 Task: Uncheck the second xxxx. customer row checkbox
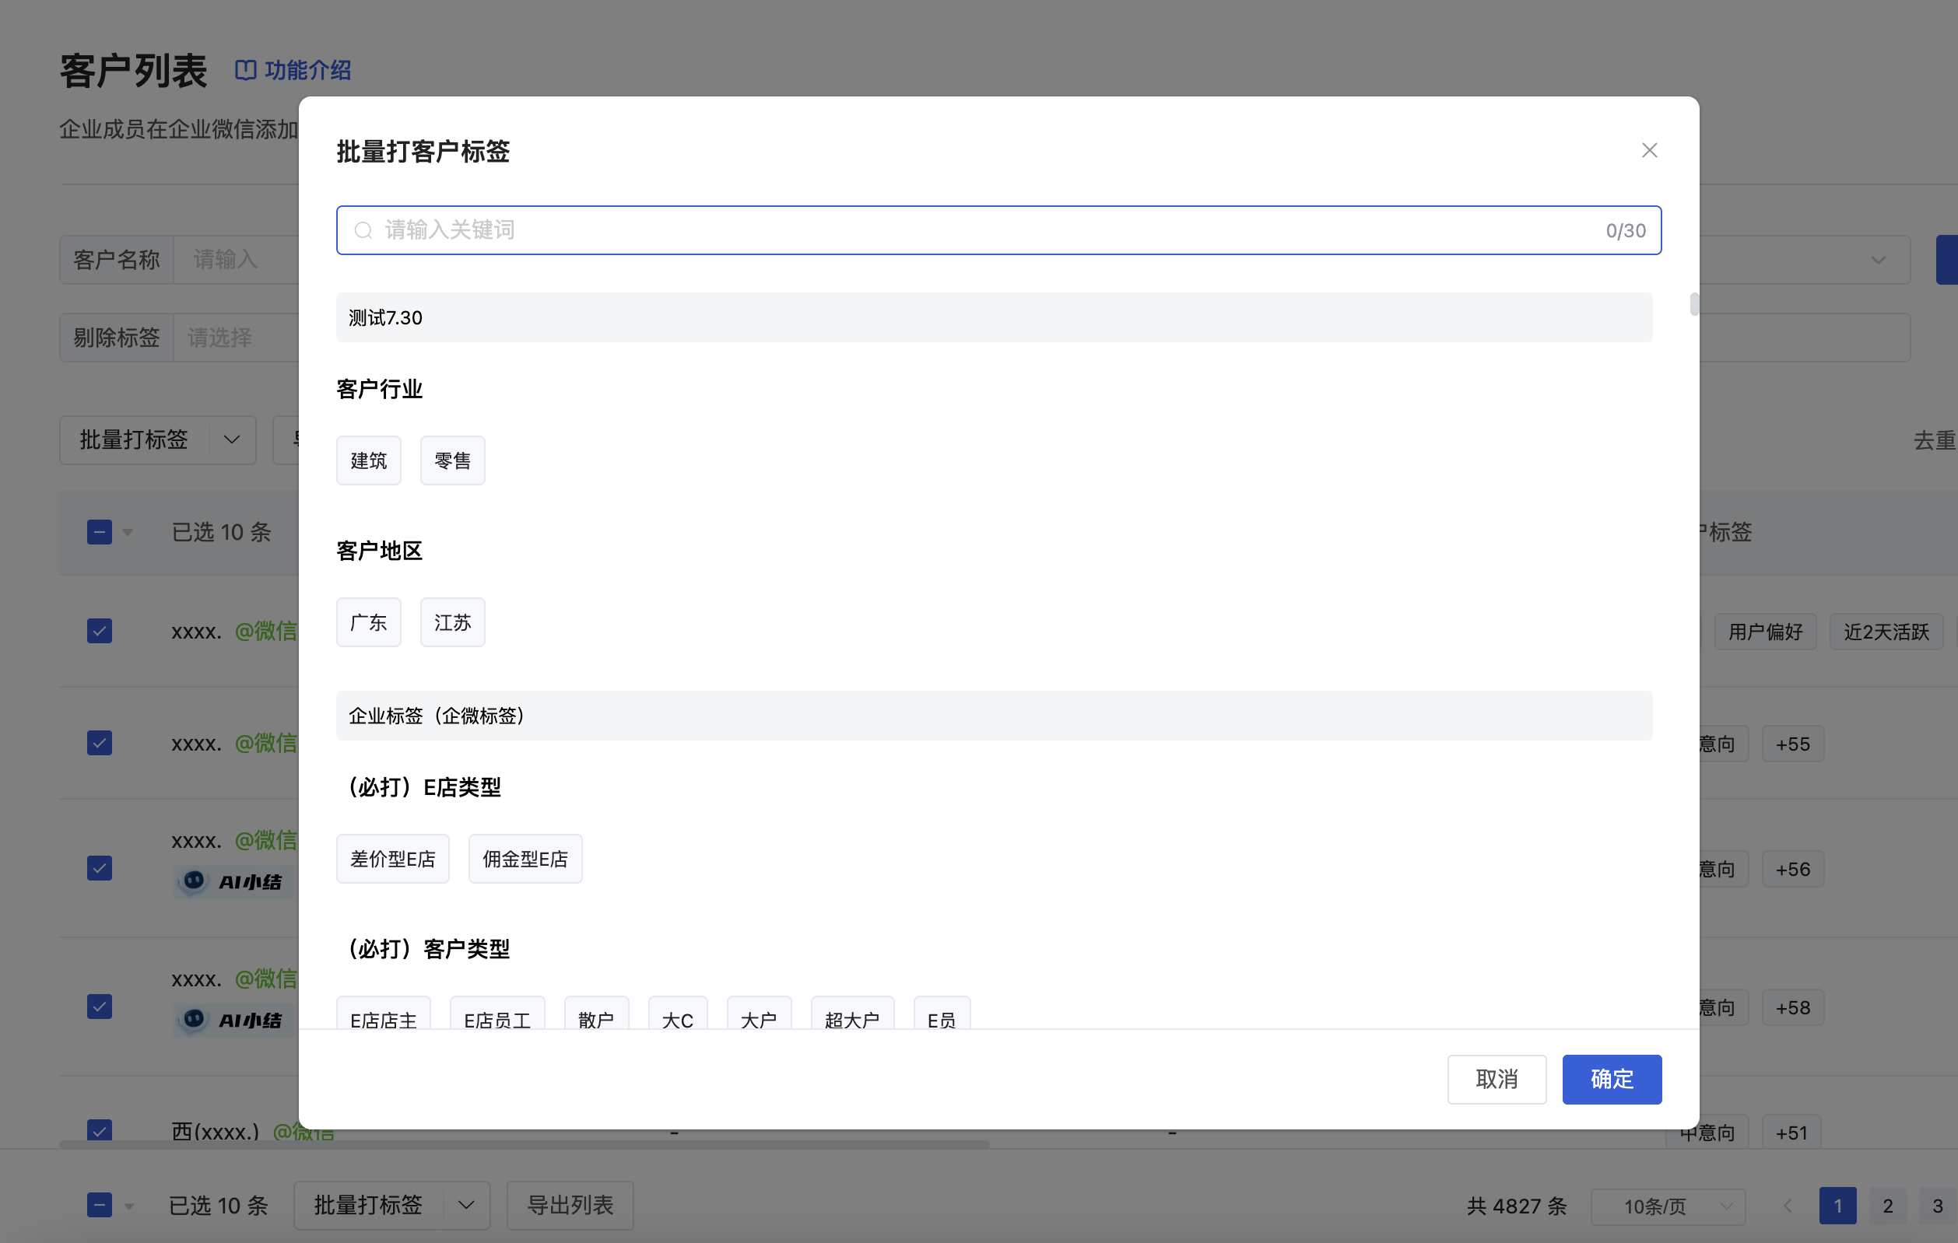(x=99, y=743)
